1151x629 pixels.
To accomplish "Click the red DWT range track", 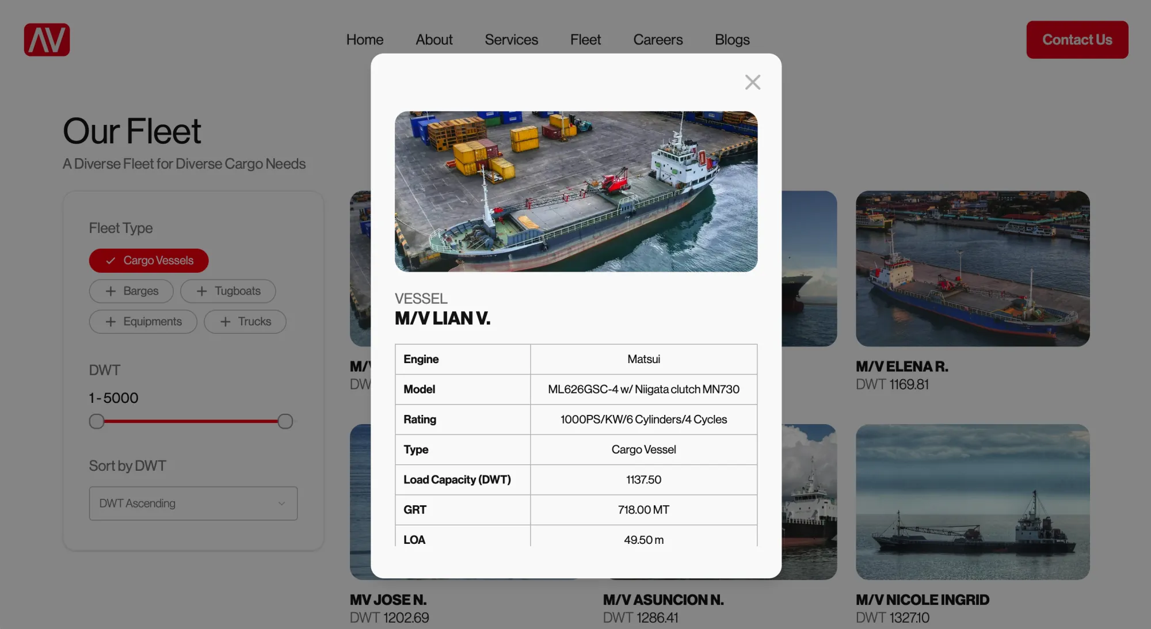I will (x=190, y=421).
